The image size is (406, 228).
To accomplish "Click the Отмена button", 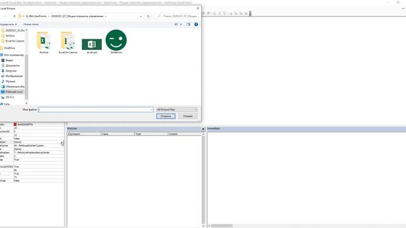I will (x=188, y=117).
